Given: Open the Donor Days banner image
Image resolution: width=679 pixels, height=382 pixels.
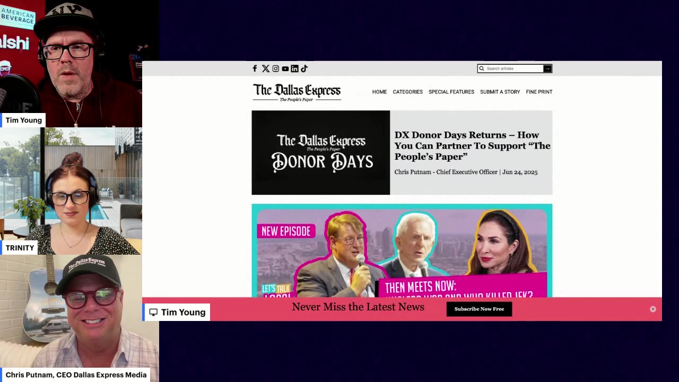Looking at the screenshot, I should pos(320,152).
